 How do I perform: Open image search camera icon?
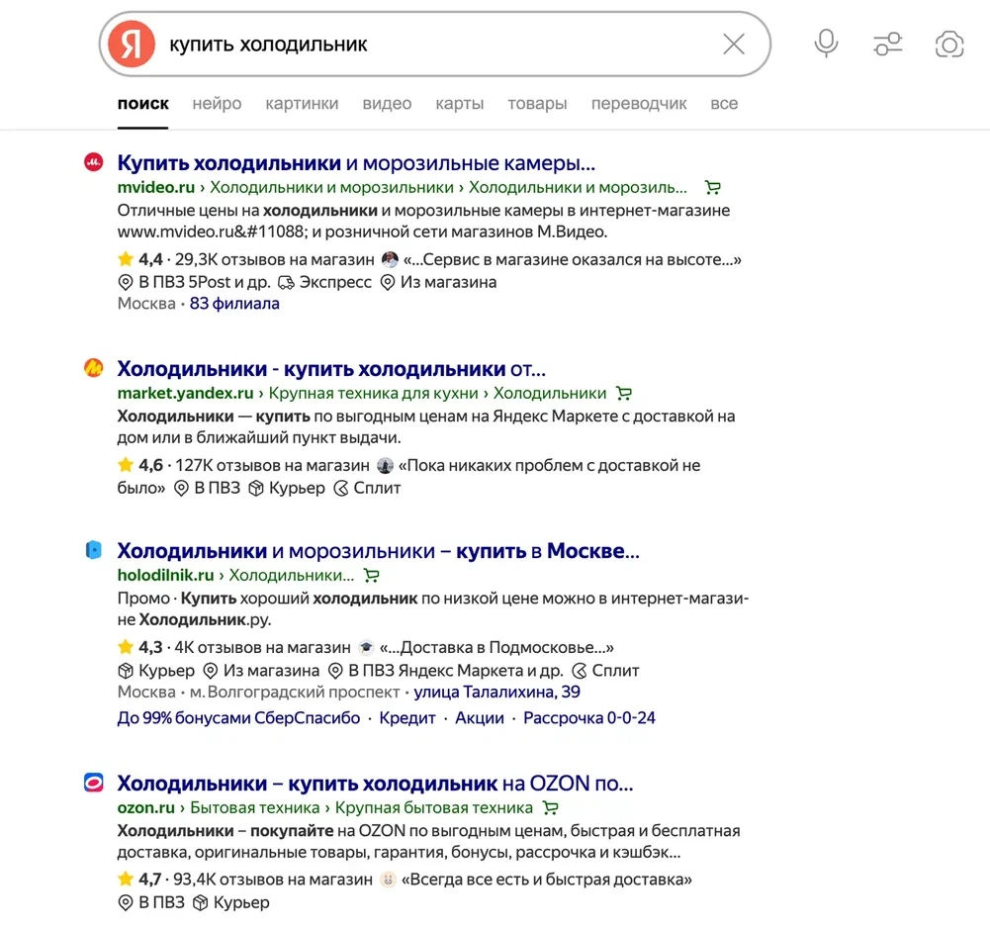click(x=948, y=45)
